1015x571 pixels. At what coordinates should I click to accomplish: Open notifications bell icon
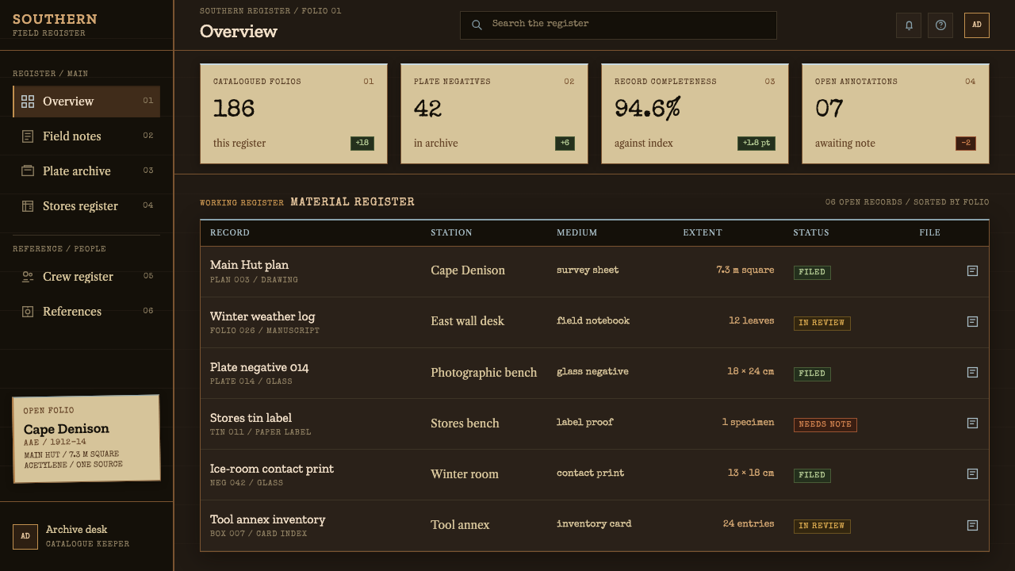click(x=909, y=25)
